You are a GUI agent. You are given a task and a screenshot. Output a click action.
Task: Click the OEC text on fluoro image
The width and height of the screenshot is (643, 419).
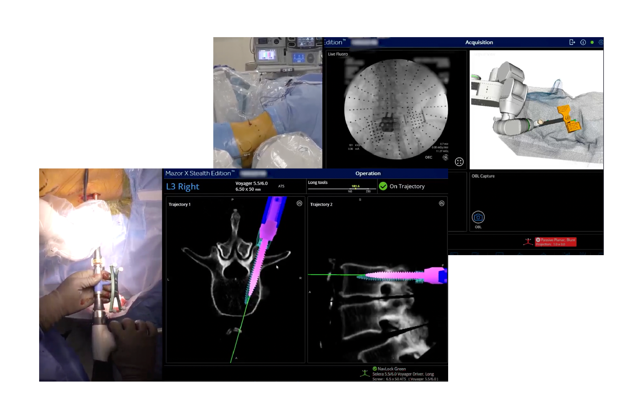(x=428, y=157)
